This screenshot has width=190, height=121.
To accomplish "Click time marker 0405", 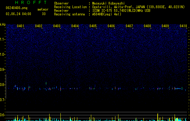I will (x=93, y=26).
